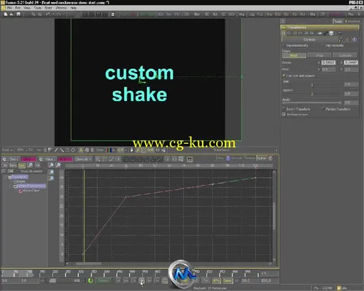
Task: Click the New composition toolbar icon
Action: (x=6, y=14)
